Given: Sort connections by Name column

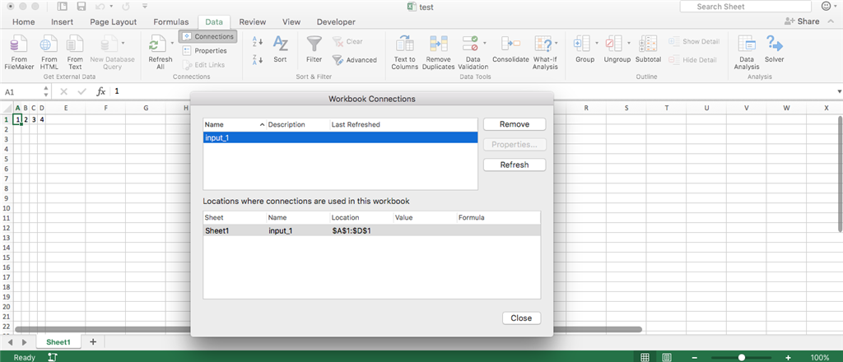Looking at the screenshot, I should [235, 124].
